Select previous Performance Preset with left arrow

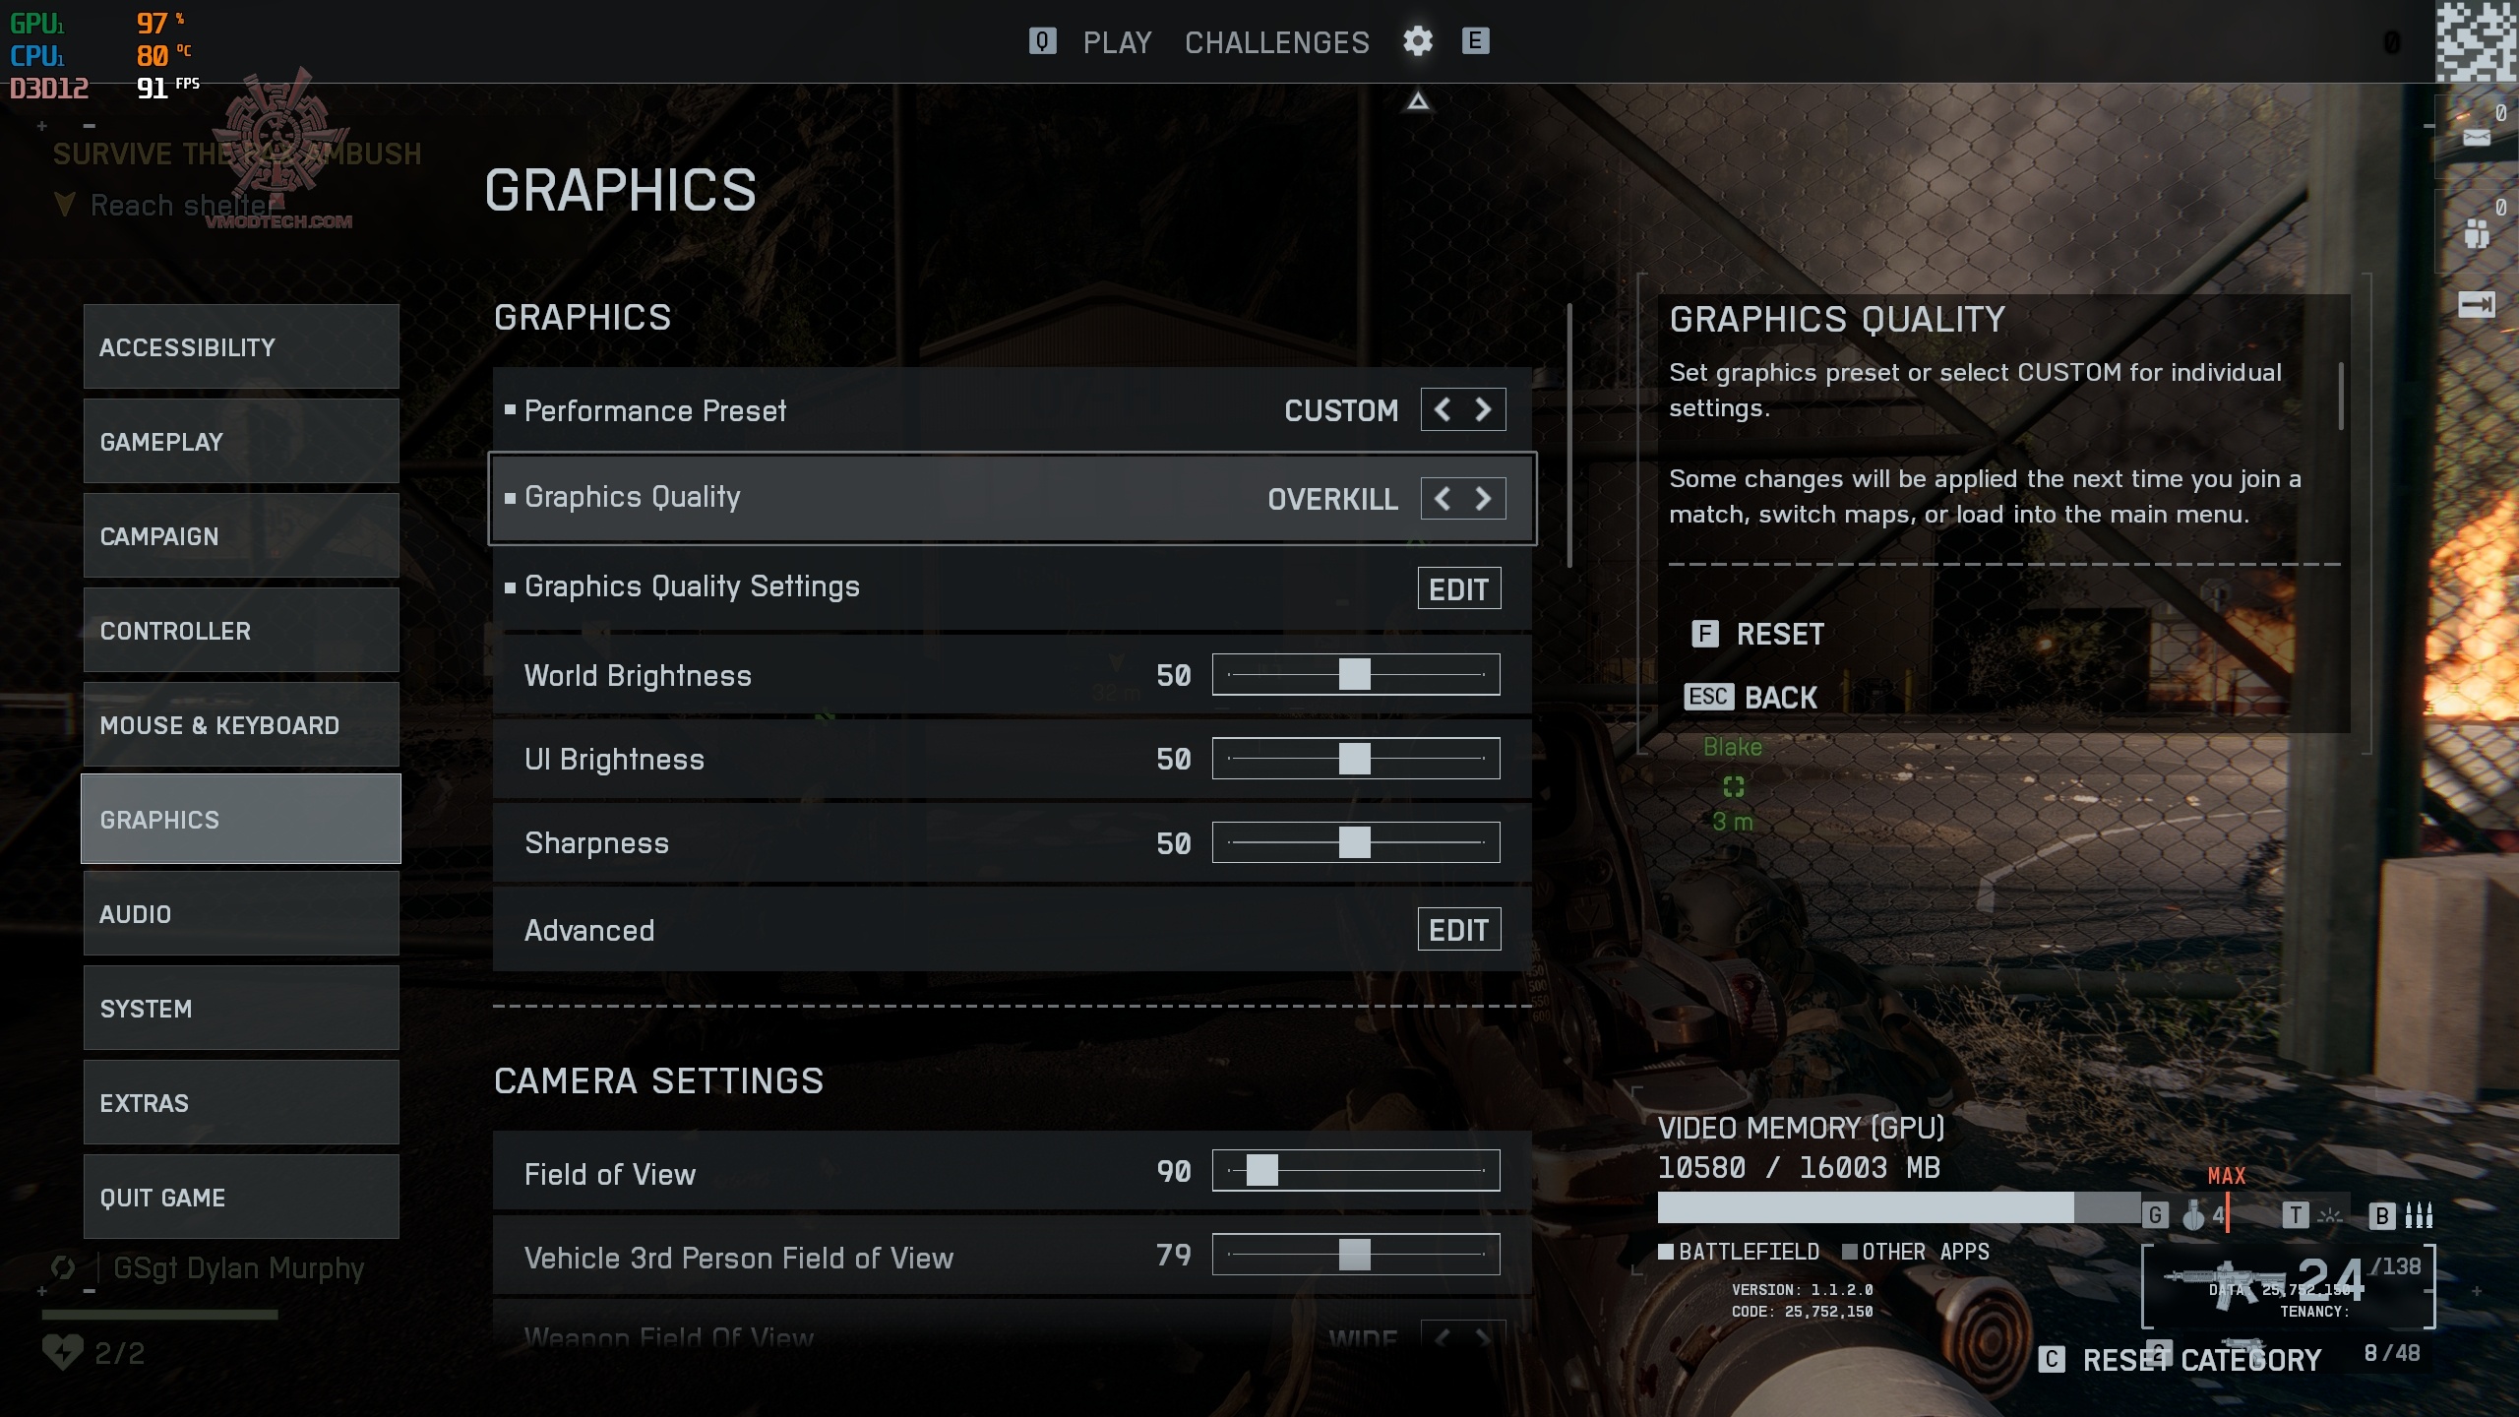(x=1443, y=410)
